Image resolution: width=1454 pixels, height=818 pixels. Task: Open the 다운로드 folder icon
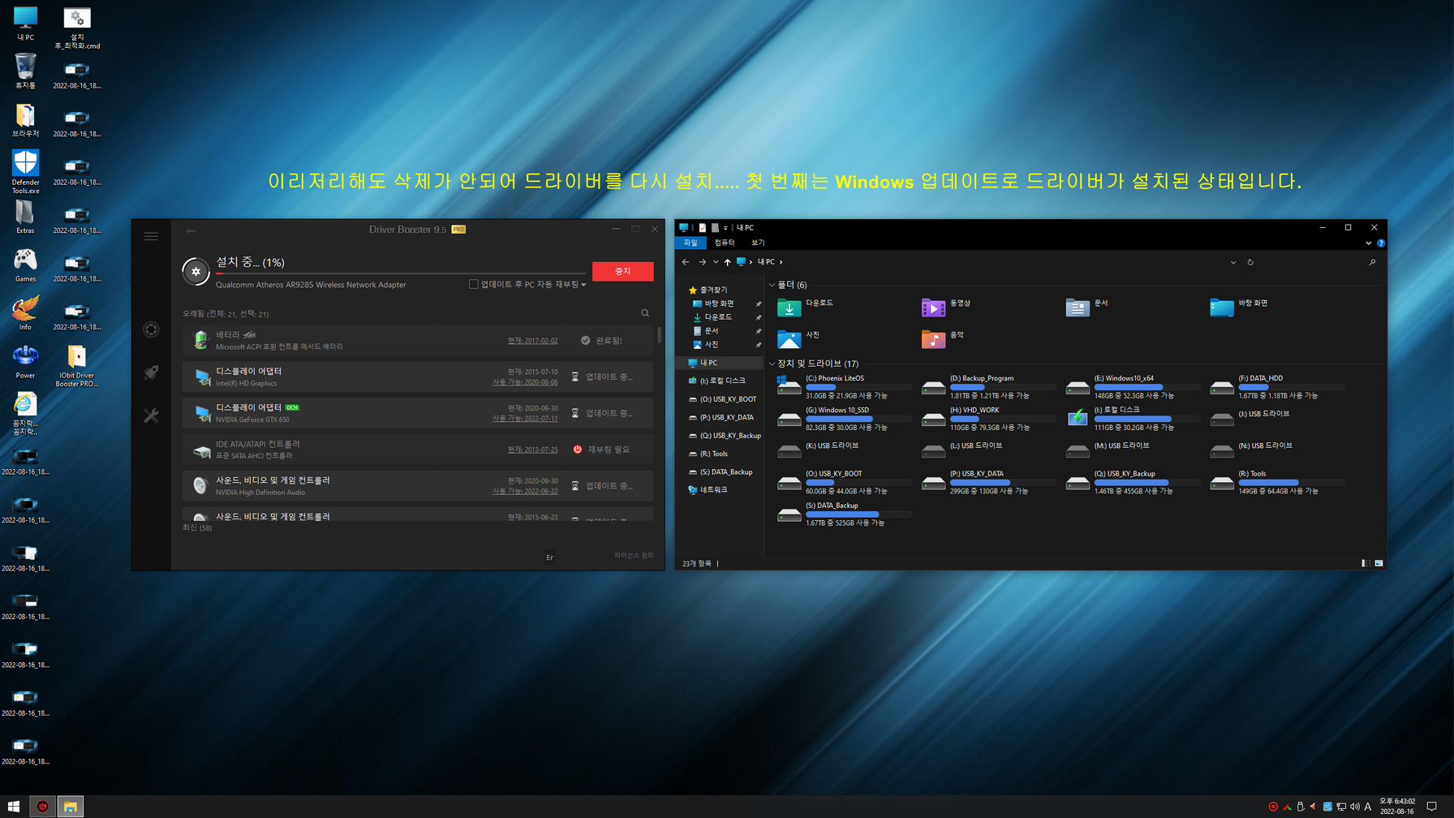pos(789,308)
